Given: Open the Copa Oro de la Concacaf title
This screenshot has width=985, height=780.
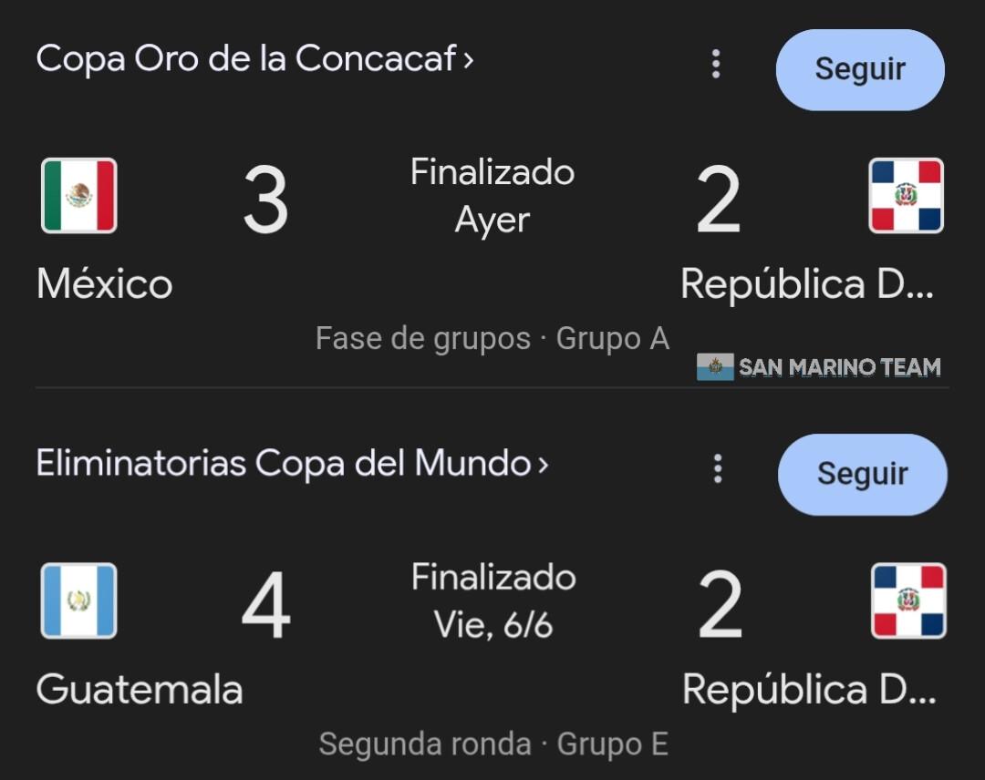Looking at the screenshot, I should (x=246, y=60).
